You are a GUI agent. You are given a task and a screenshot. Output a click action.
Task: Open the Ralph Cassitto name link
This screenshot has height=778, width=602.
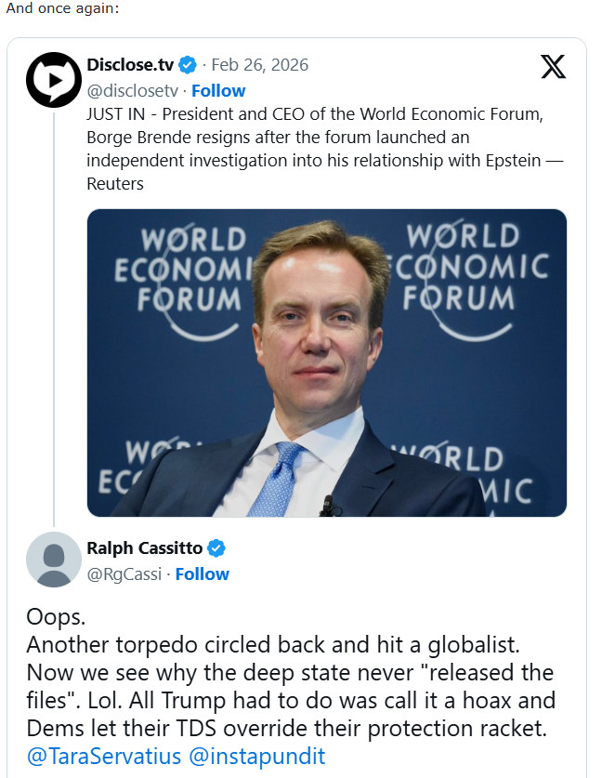144,547
